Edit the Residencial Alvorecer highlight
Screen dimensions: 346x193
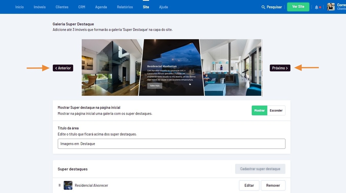click(249, 185)
